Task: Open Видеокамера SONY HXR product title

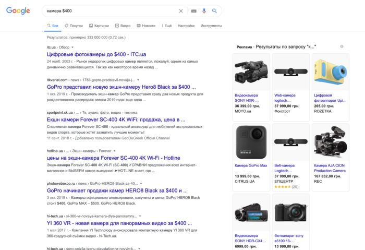Action: (x=247, y=98)
